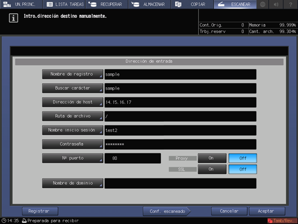The image size is (298, 224).
Task: Open the globe network icon
Action: coord(263,4)
